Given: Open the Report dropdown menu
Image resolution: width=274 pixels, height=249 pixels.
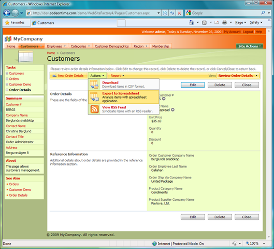Looking at the screenshot, I should tap(117, 76).
